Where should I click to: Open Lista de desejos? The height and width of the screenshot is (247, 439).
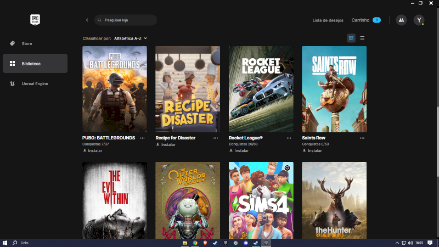328,20
